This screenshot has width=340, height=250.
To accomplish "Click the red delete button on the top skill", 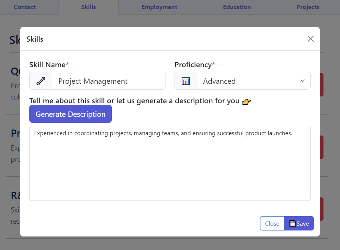I will tap(321, 84).
